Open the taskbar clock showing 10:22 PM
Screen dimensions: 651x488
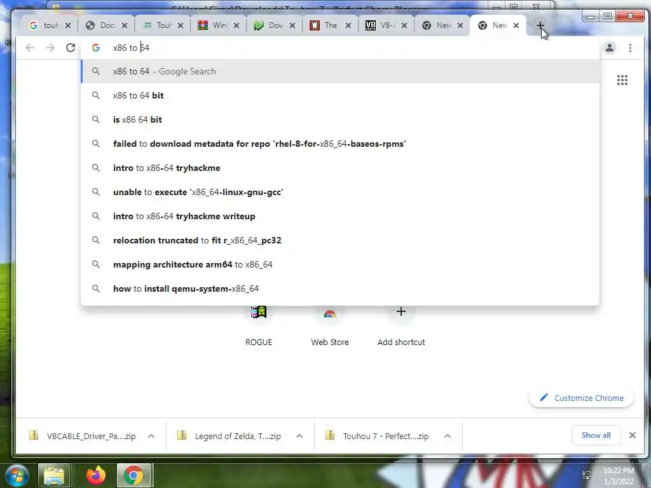[x=619, y=476]
